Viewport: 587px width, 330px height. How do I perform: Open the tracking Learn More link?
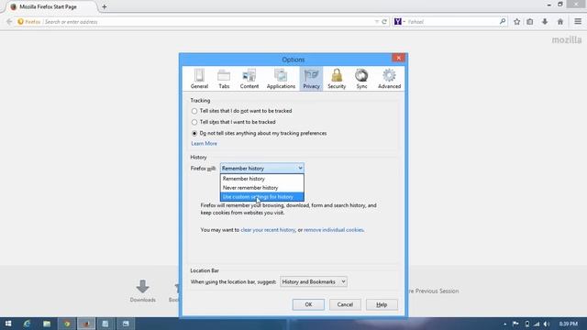tap(204, 144)
